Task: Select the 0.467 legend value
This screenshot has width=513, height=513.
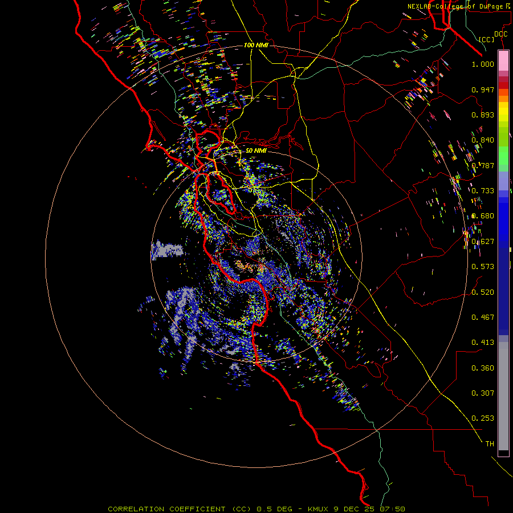Action: click(x=483, y=317)
